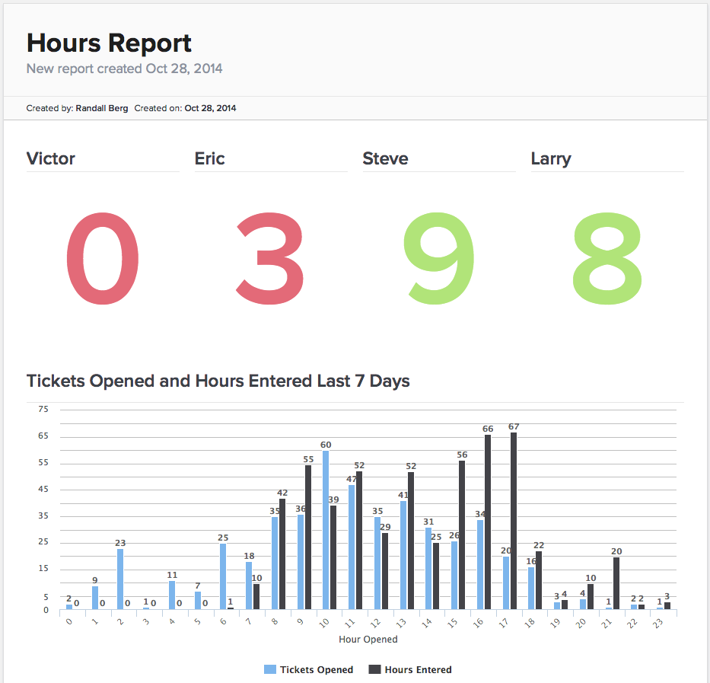
Task: Select the Victor metric heading
Action: click(x=51, y=158)
